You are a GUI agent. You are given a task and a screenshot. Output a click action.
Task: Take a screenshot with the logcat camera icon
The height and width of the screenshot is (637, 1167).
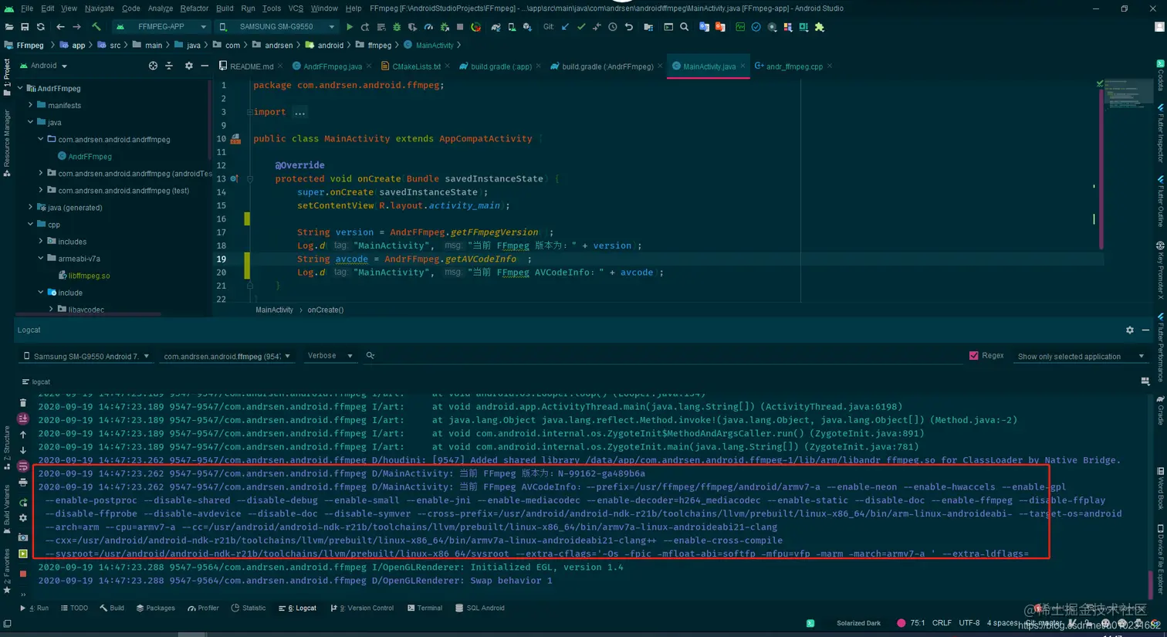23,537
